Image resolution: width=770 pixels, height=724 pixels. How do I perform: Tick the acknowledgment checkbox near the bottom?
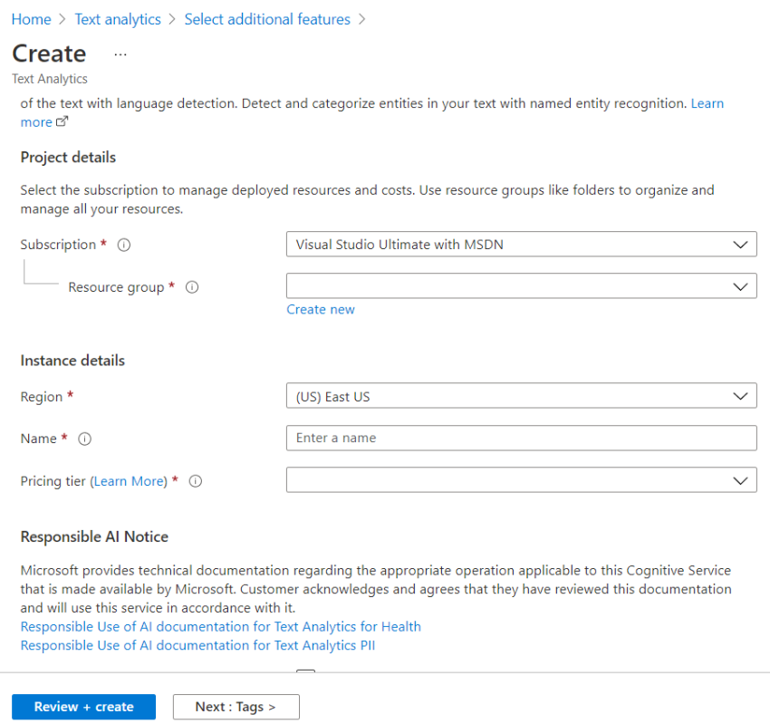click(305, 674)
